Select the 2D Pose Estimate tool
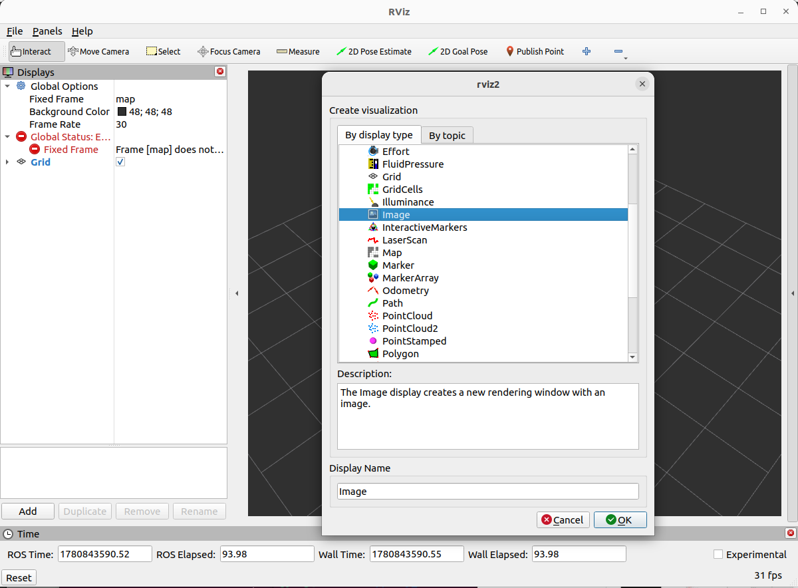Viewport: 798px width, 588px height. click(x=374, y=51)
